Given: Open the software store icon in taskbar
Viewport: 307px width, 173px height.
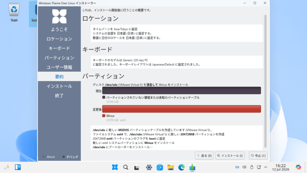Looking at the screenshot, I should 160,167.
